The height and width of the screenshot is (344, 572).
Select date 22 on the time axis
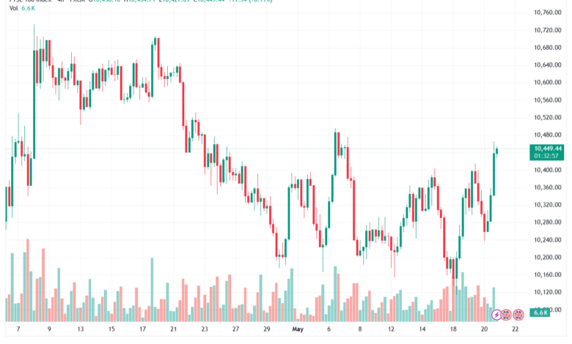(x=515, y=329)
